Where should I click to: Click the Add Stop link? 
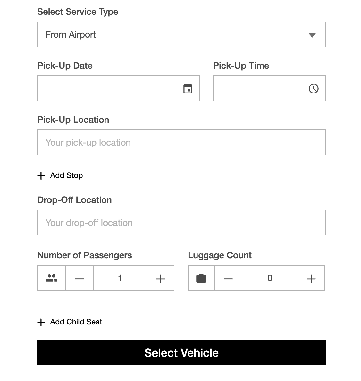click(x=66, y=175)
